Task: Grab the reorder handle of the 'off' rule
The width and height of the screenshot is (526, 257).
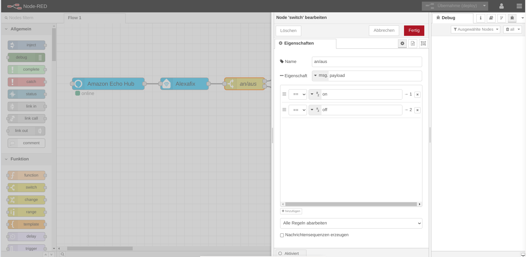Action: click(x=284, y=110)
